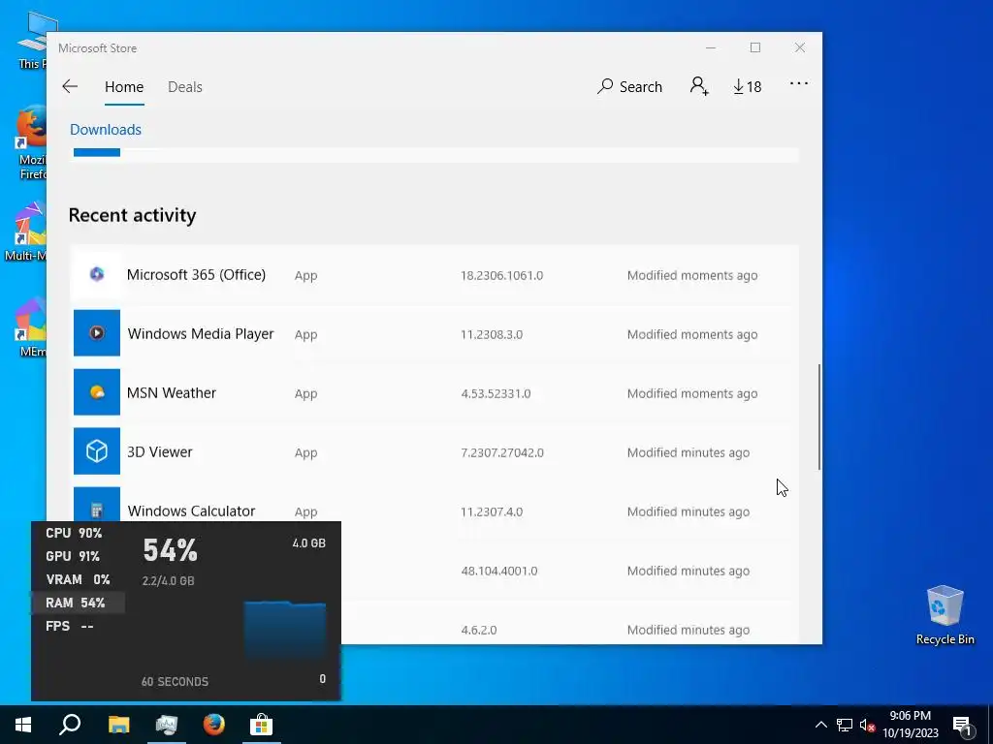
Task: Click the MSN Weather app icon
Action: click(97, 392)
